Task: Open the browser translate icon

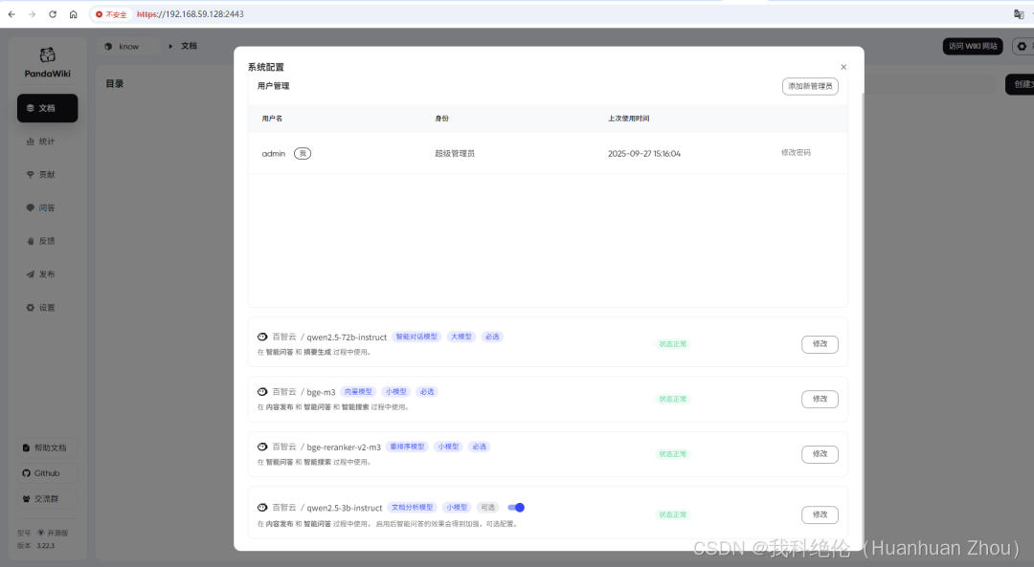Action: [x=1018, y=13]
